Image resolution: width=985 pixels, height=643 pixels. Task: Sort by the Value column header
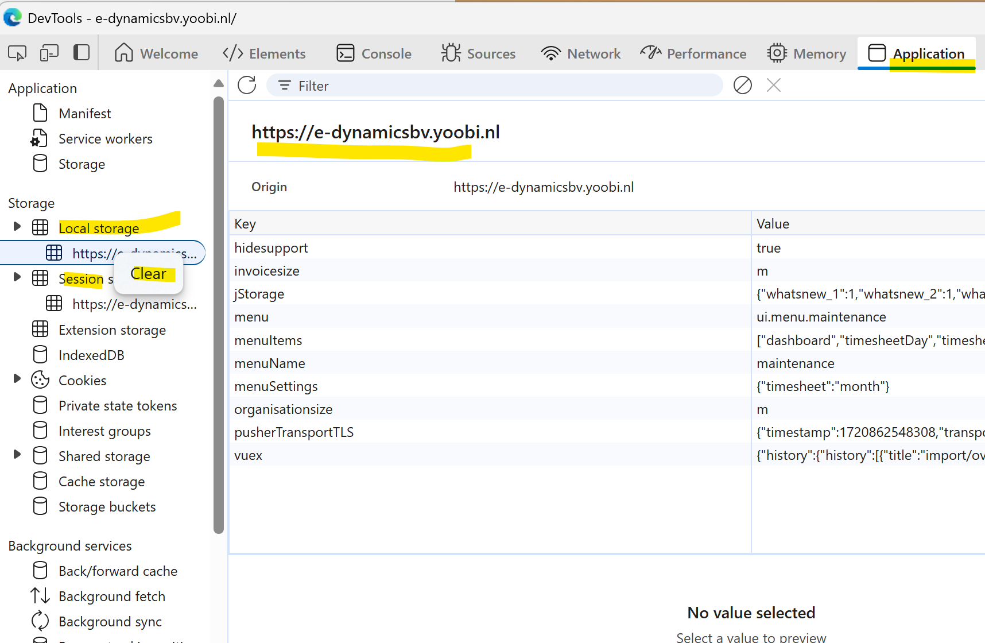point(868,223)
